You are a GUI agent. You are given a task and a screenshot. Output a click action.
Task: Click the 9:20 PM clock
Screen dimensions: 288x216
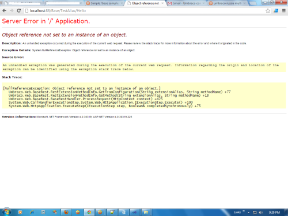point(274,213)
